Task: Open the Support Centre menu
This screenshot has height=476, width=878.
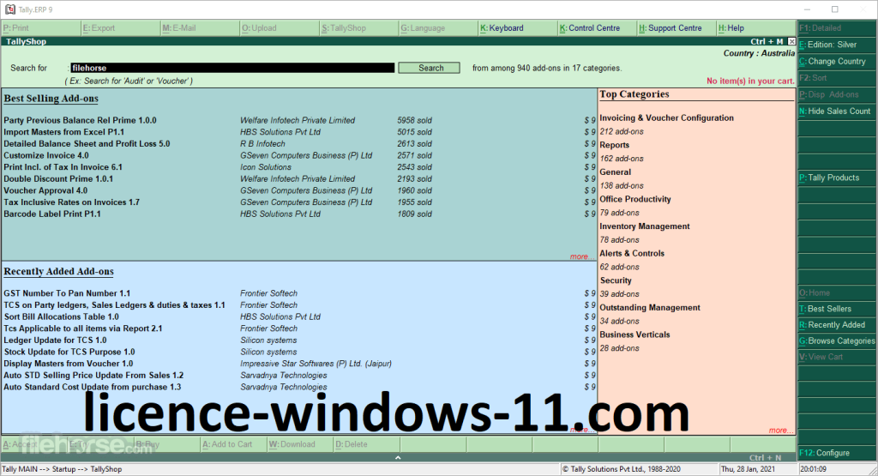Action: 673,28
